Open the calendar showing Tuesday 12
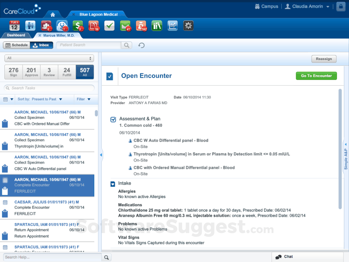This screenshot has width=349, height=262. tap(15, 26)
